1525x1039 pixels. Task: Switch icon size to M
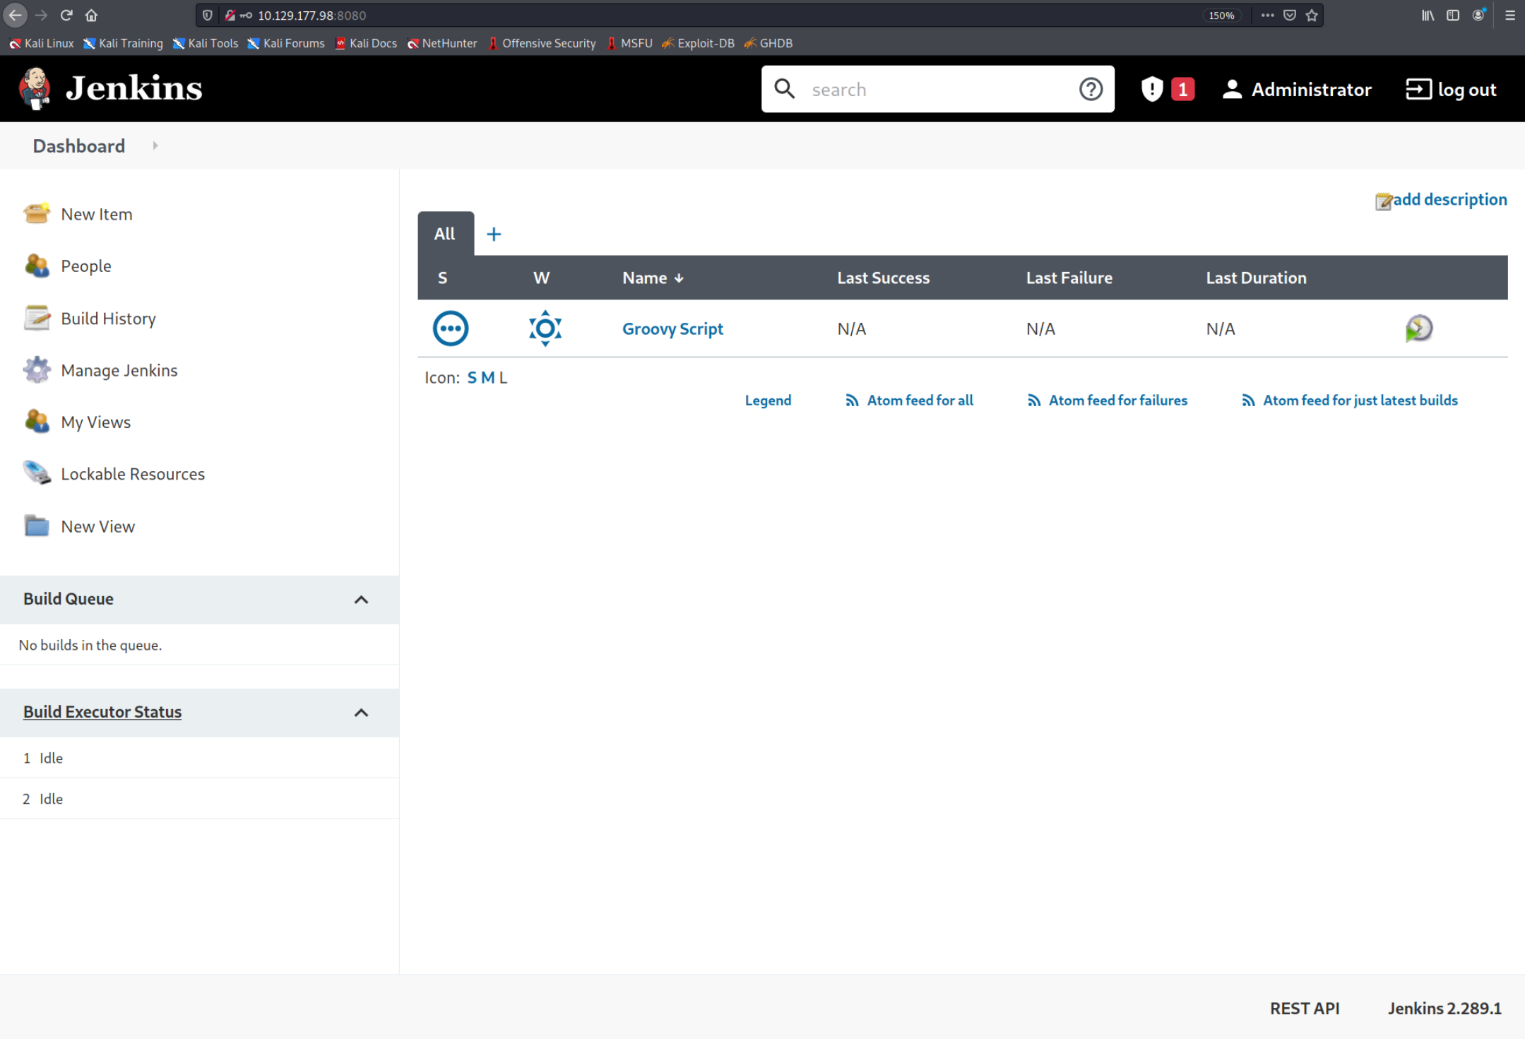(x=487, y=377)
